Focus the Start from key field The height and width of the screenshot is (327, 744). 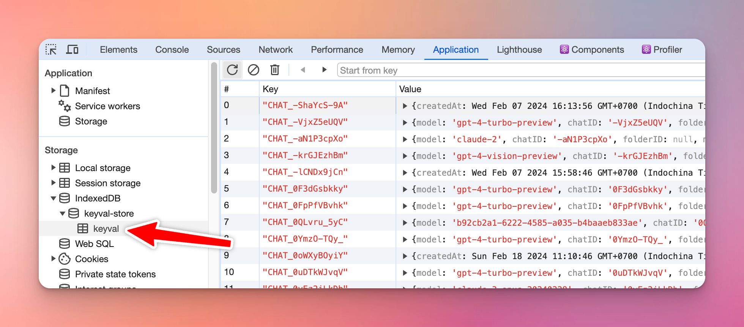coord(520,71)
